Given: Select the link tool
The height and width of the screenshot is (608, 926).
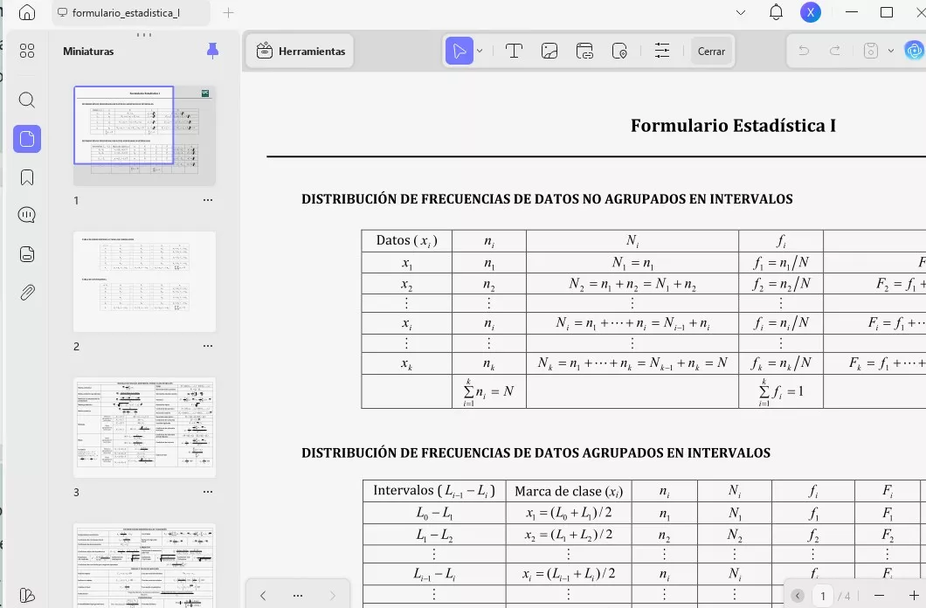Looking at the screenshot, I should click(x=584, y=51).
